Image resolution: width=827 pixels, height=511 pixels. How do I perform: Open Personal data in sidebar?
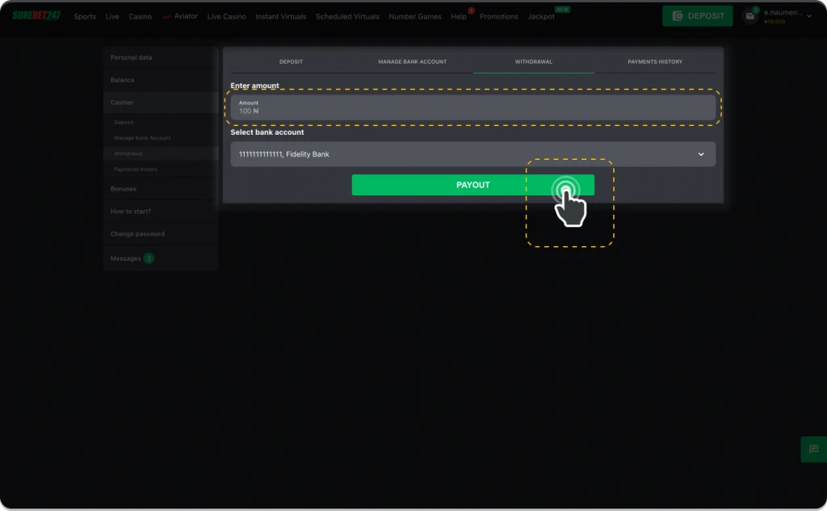point(132,57)
